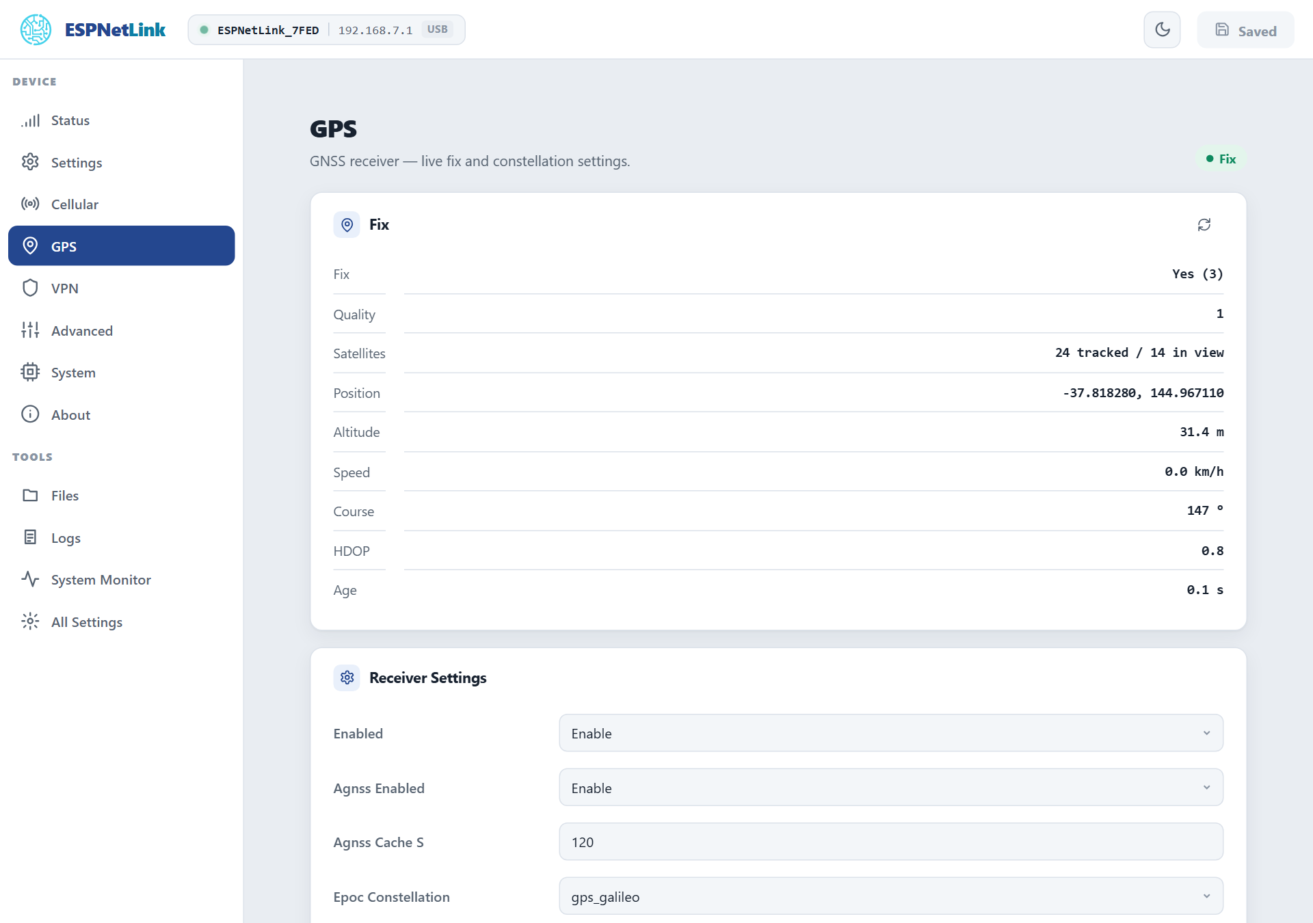Open the System Monitor label
The width and height of the screenshot is (1313, 923).
click(101, 580)
